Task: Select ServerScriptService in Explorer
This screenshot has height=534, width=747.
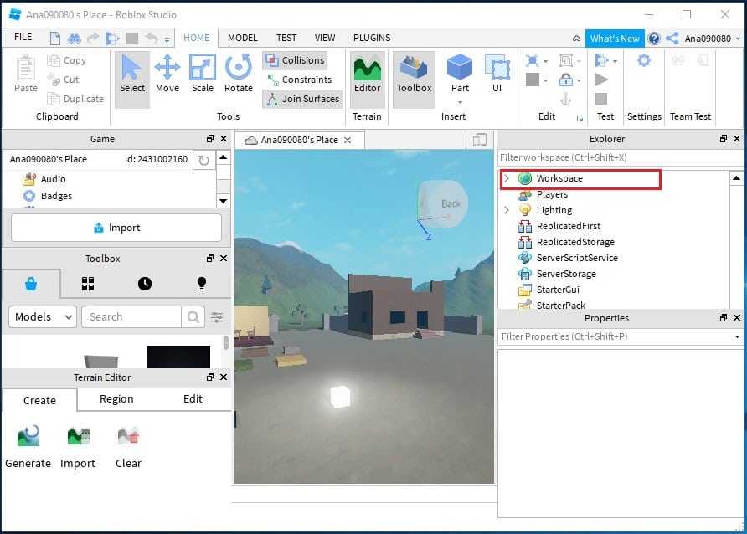Action: [577, 258]
